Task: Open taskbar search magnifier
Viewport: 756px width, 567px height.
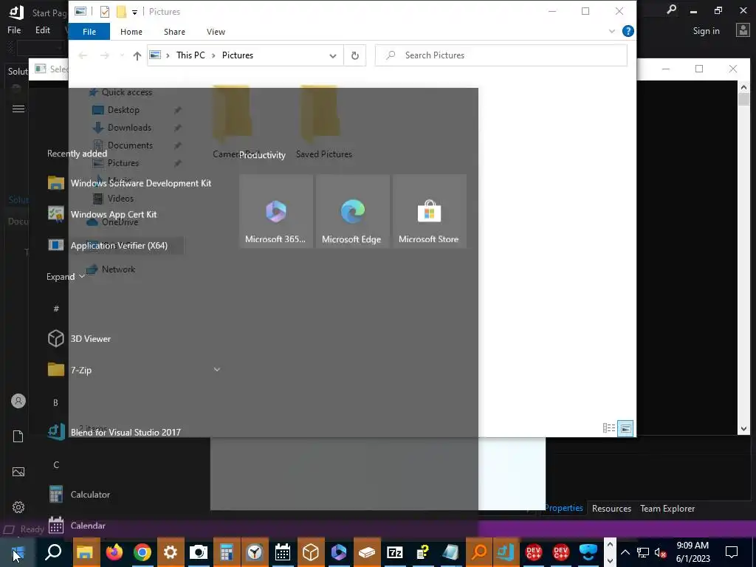Action: 53,552
